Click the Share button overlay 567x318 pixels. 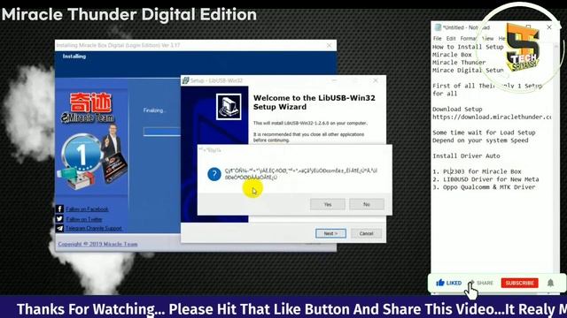482,283
